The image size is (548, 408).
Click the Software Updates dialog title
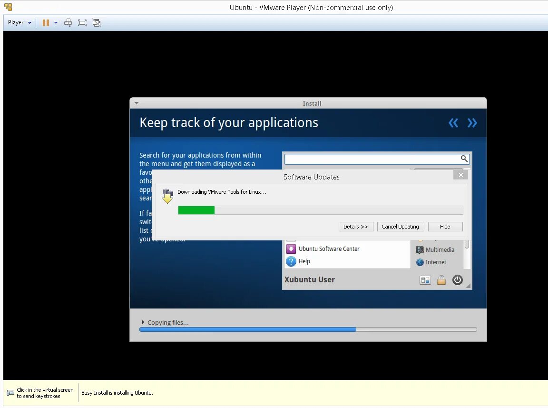[x=312, y=177]
